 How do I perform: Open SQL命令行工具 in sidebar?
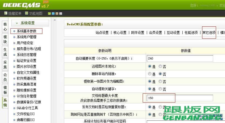tap(27, 108)
